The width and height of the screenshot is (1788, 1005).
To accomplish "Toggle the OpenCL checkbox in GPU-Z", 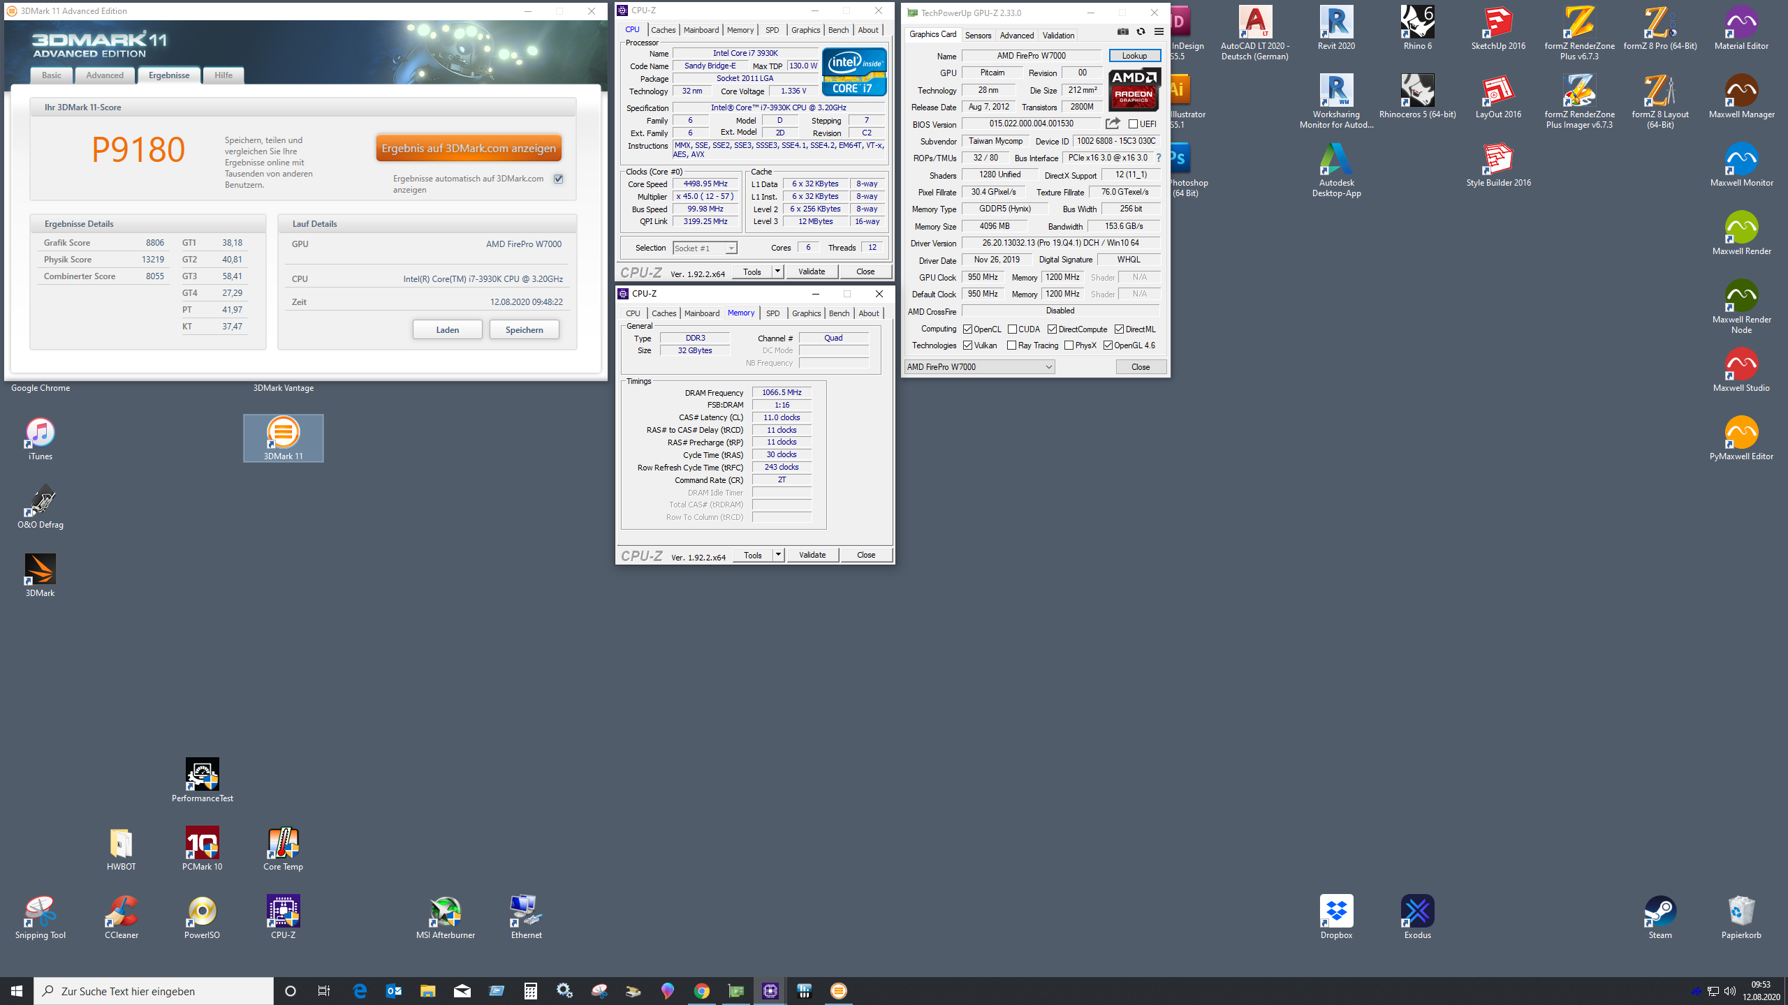I will click(x=967, y=329).
